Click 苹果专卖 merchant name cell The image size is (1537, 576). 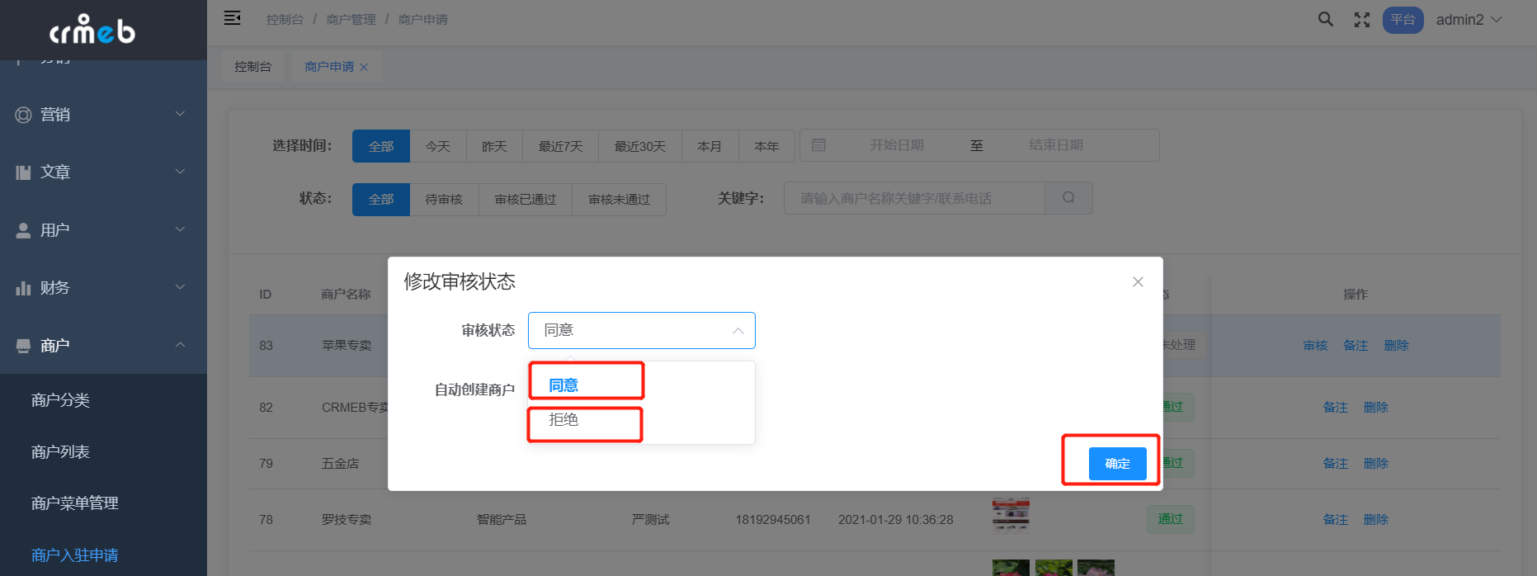pyautogui.click(x=347, y=346)
